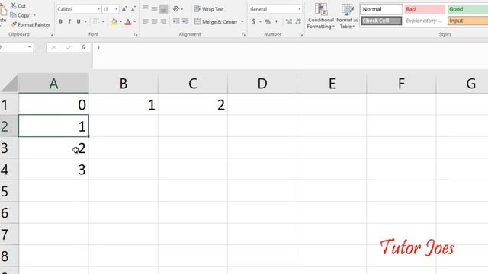The image size is (488, 274).
Task: Expand Merge & Center options arrow
Action: tap(242, 22)
